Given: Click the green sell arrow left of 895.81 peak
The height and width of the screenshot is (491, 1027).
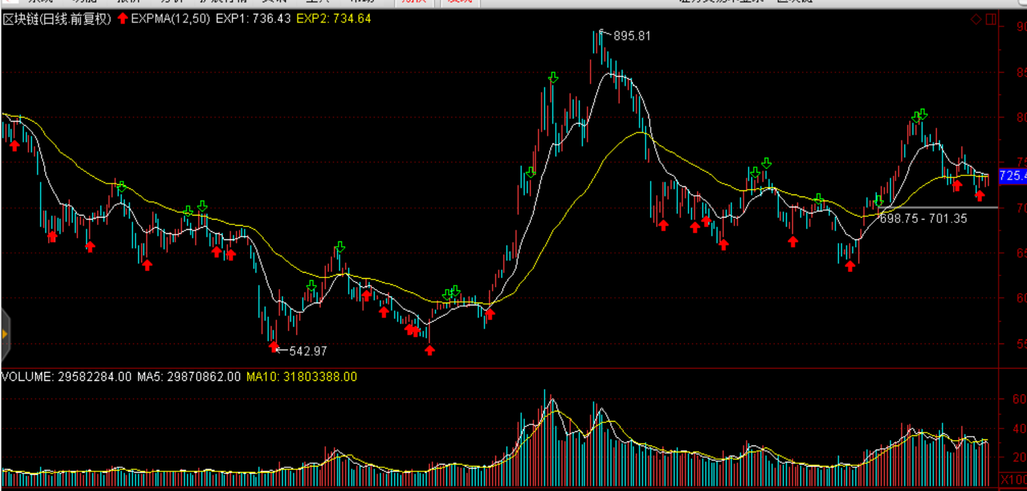Looking at the screenshot, I should point(554,78).
